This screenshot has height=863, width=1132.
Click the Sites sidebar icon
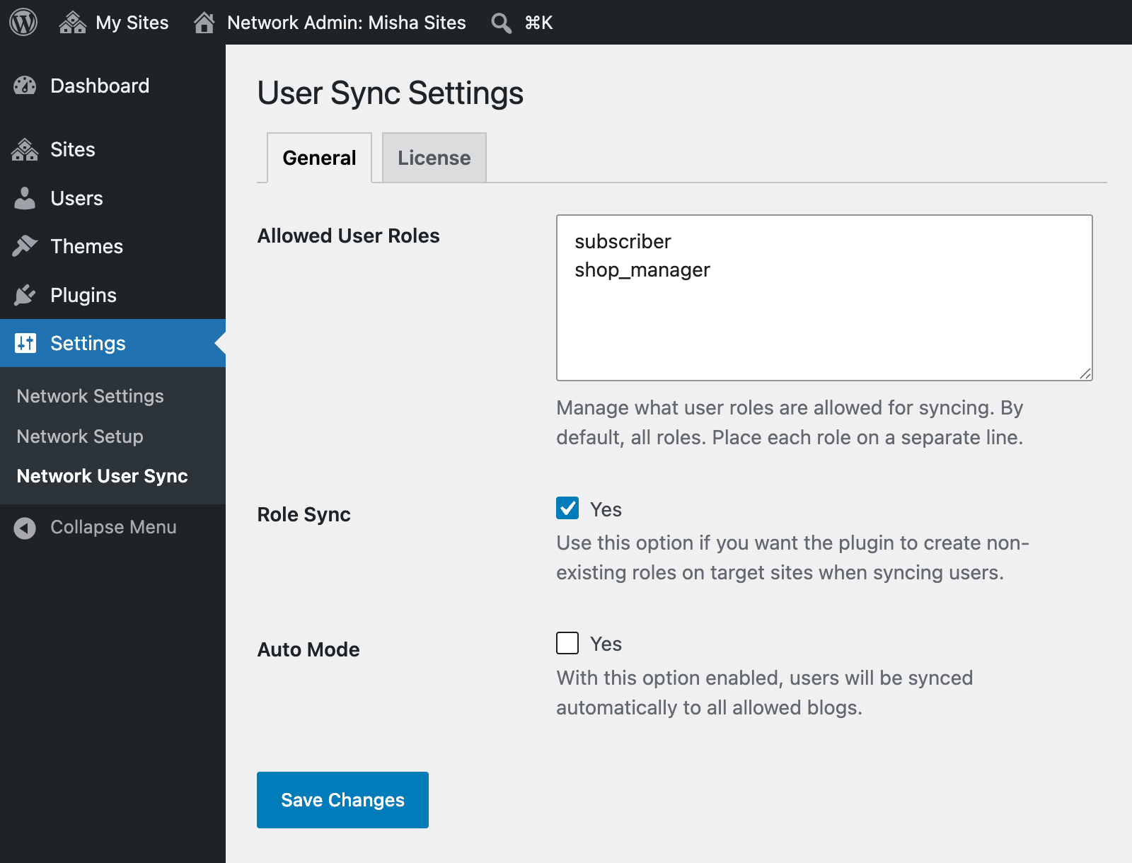(x=25, y=149)
